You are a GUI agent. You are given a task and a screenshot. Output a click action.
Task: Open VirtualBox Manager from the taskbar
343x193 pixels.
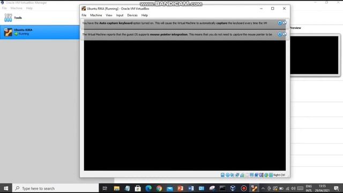[x=233, y=188]
